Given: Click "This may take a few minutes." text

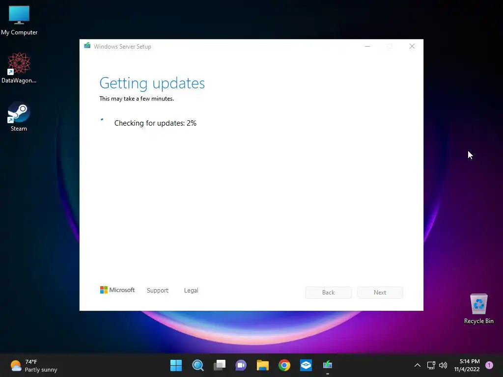Looking at the screenshot, I should pyautogui.click(x=137, y=99).
